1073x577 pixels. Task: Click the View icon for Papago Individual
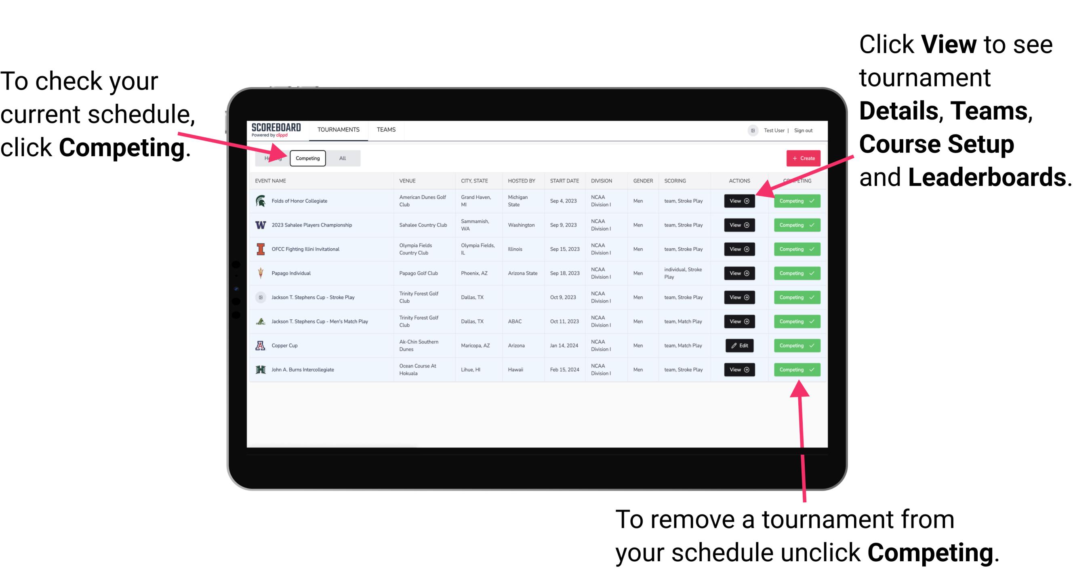coord(740,273)
